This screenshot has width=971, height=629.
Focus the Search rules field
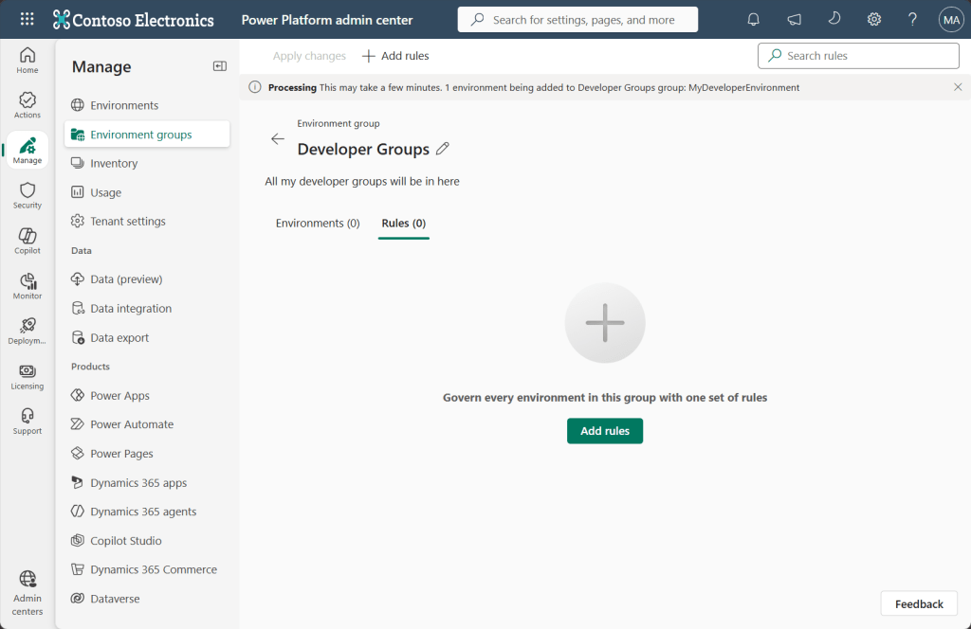[x=858, y=56]
